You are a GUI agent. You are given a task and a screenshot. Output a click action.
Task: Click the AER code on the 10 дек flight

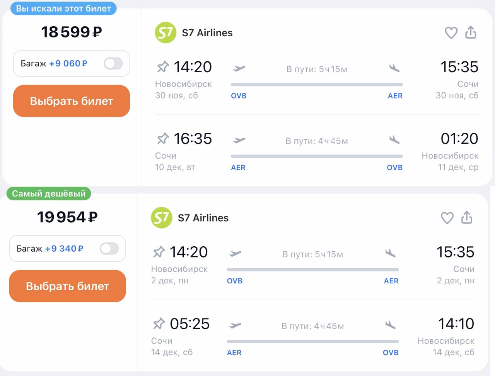coord(238,168)
